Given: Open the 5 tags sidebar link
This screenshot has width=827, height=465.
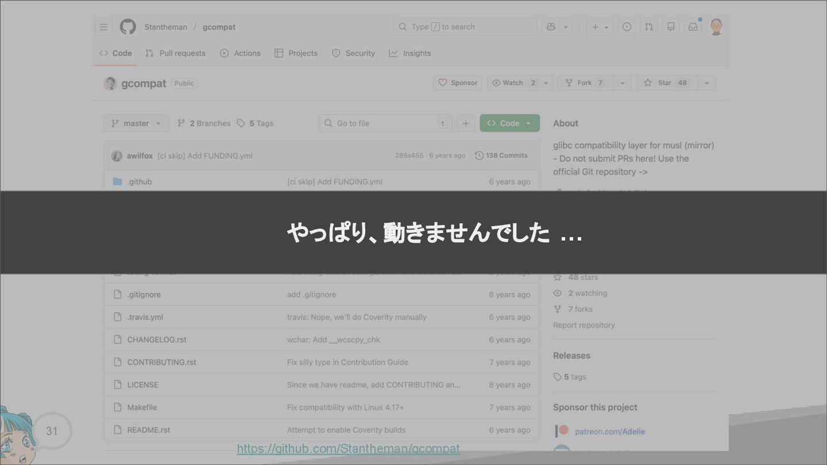Looking at the screenshot, I should click(570, 377).
